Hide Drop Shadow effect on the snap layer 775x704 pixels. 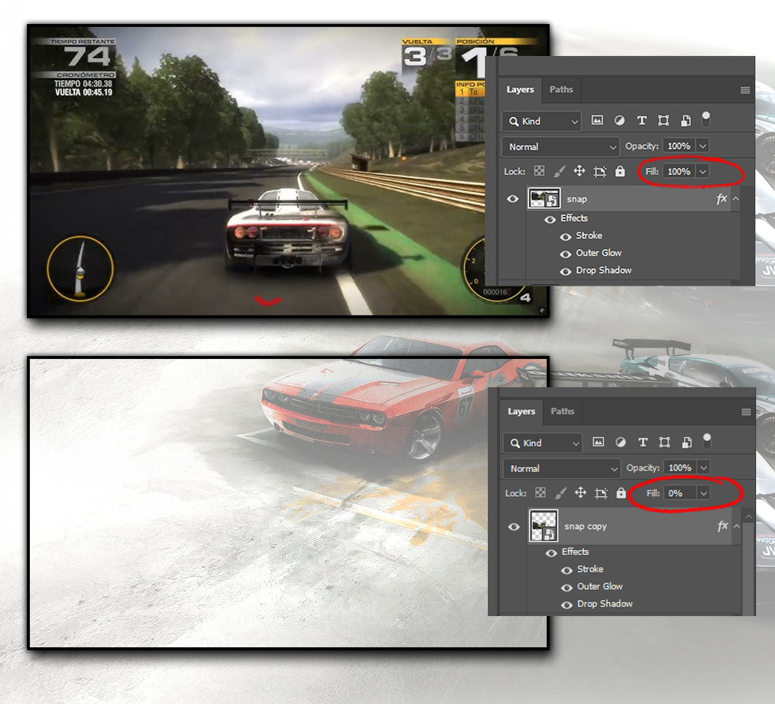566,271
